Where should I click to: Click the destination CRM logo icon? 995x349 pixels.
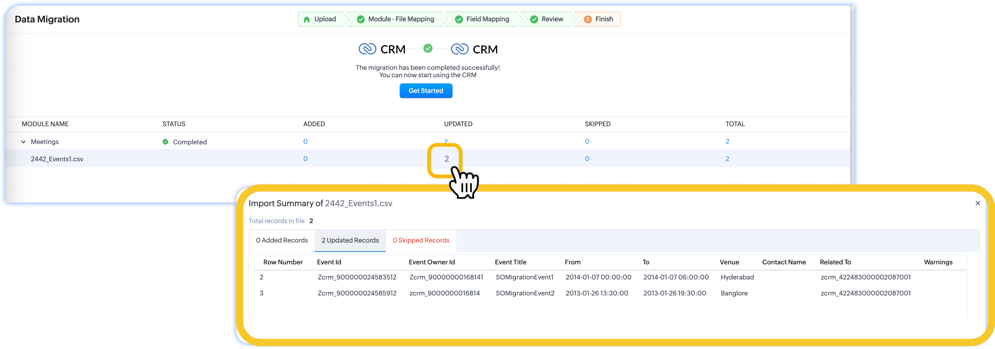coord(459,49)
